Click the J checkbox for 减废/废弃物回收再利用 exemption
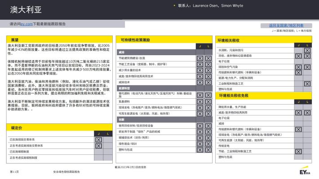 tap(298, 113)
